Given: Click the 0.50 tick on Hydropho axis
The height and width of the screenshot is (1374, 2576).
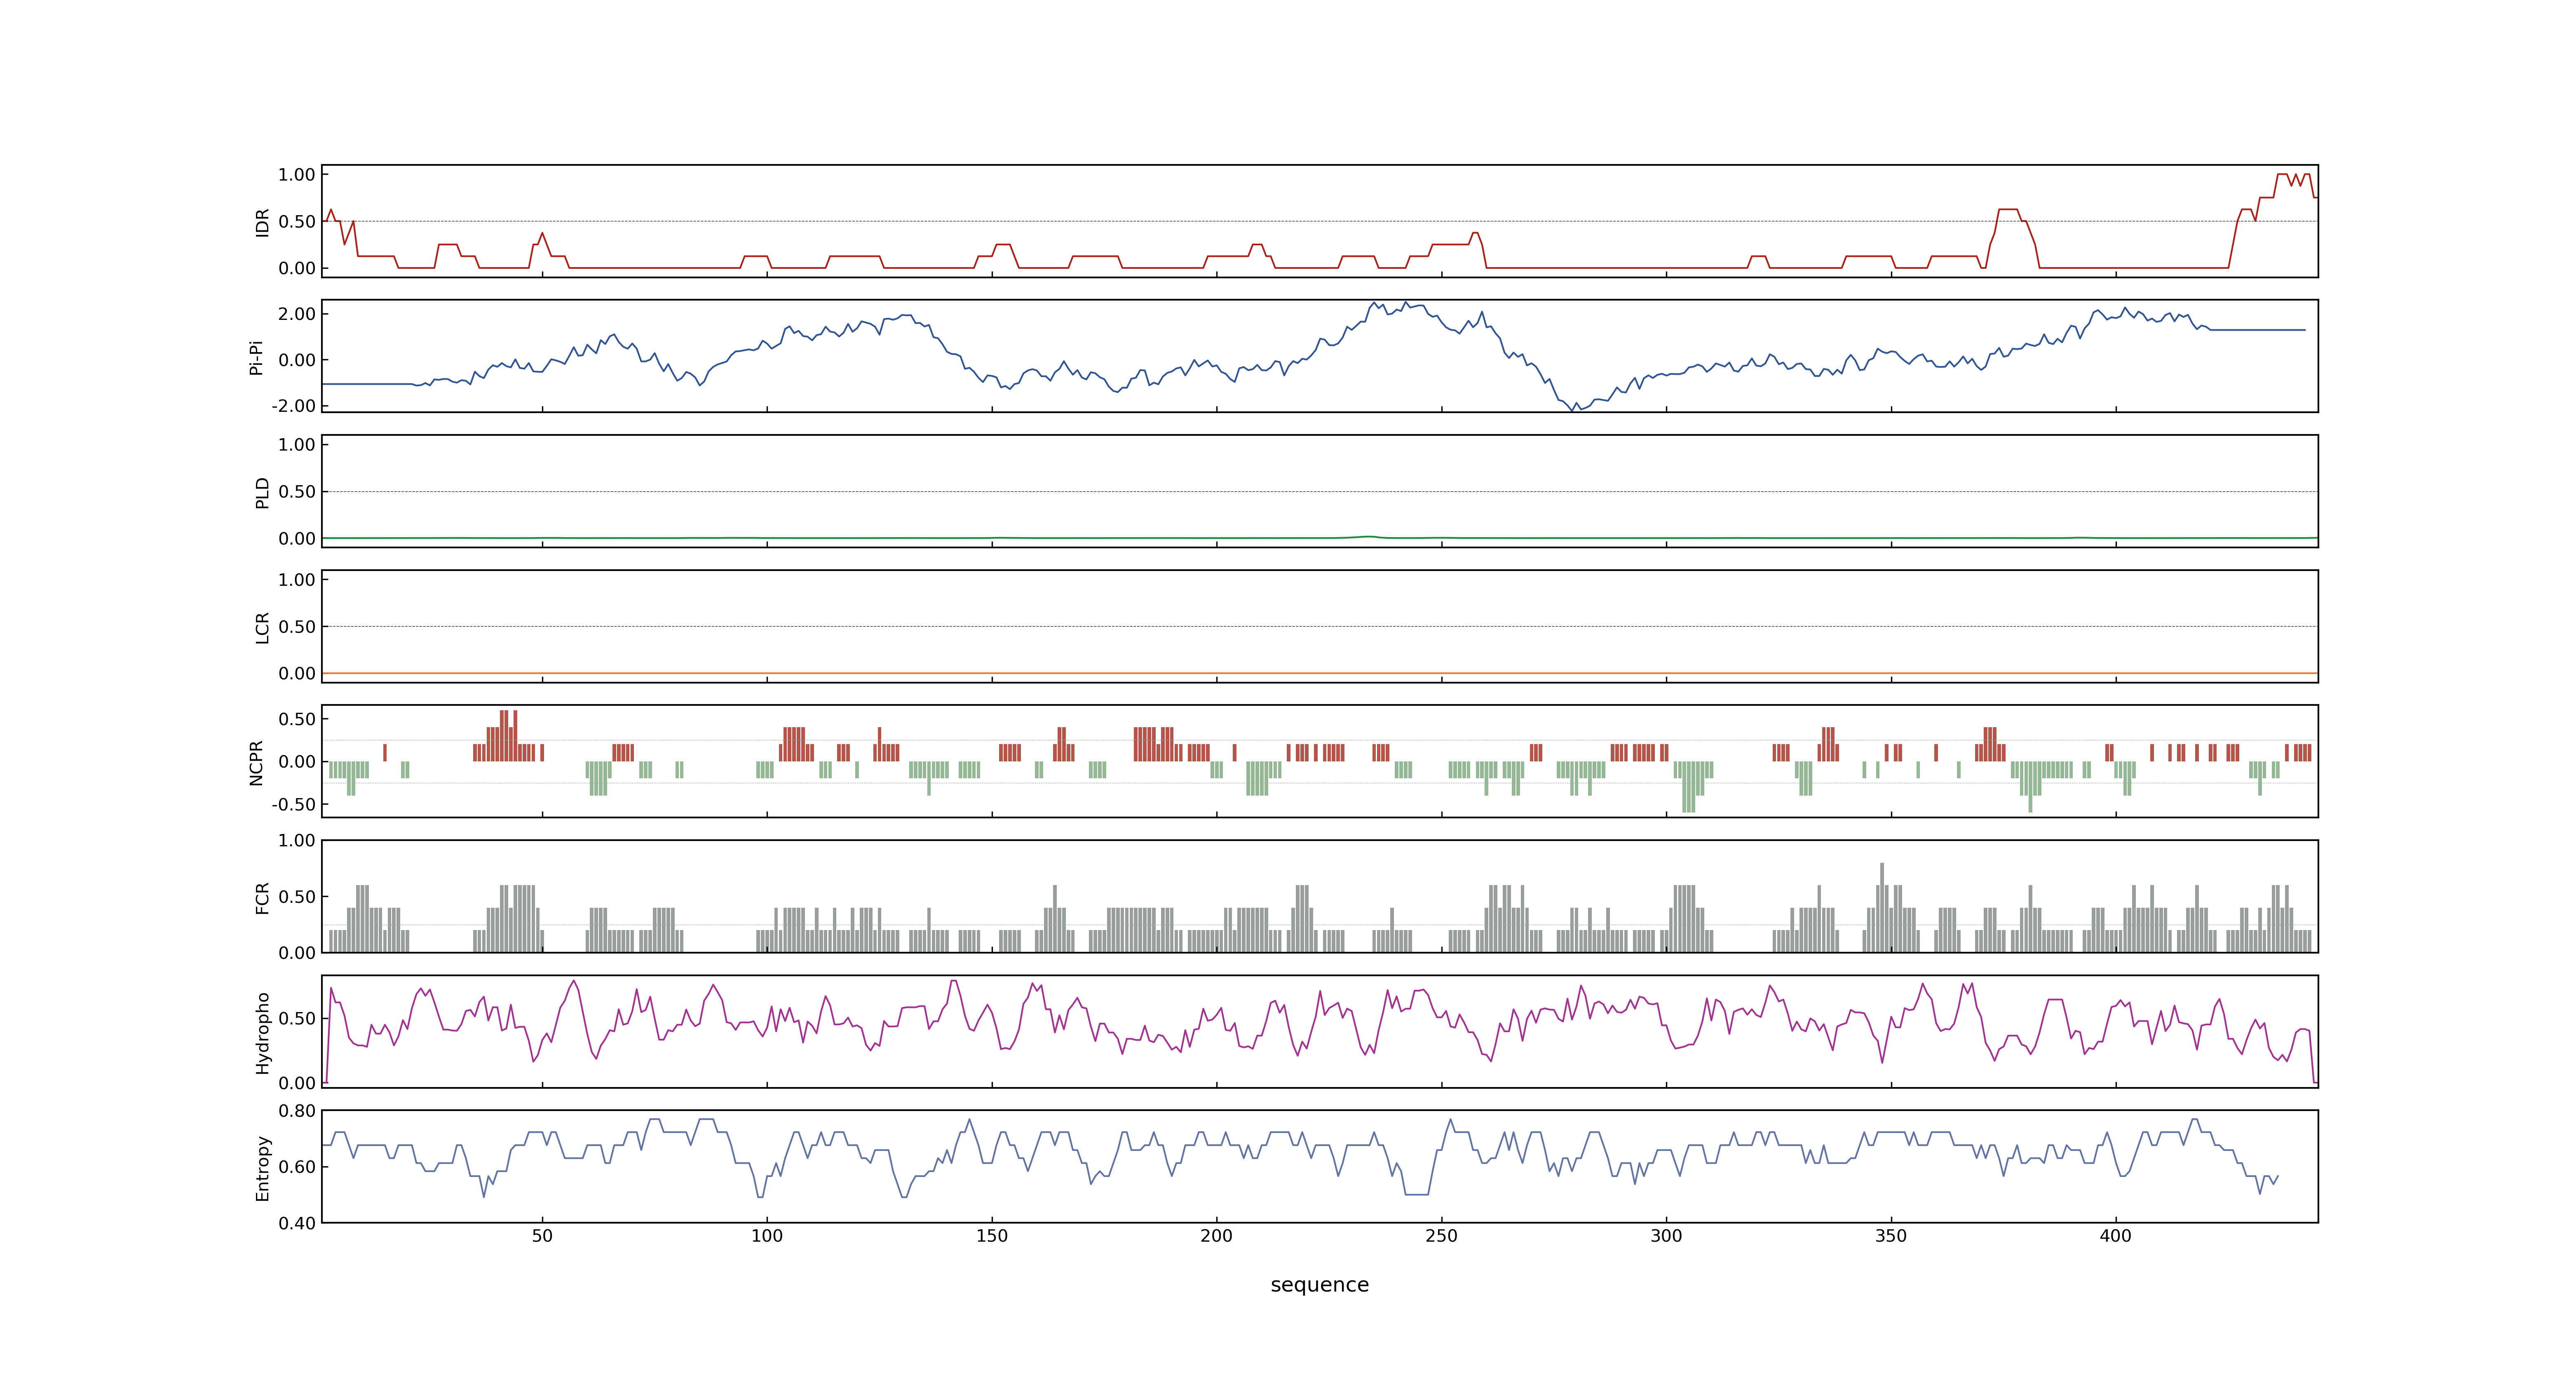Looking at the screenshot, I should 297,1019.
